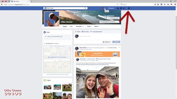This screenshot has height=99, width=177.
Task: Close the featured photos box
Action: coord(69,47)
